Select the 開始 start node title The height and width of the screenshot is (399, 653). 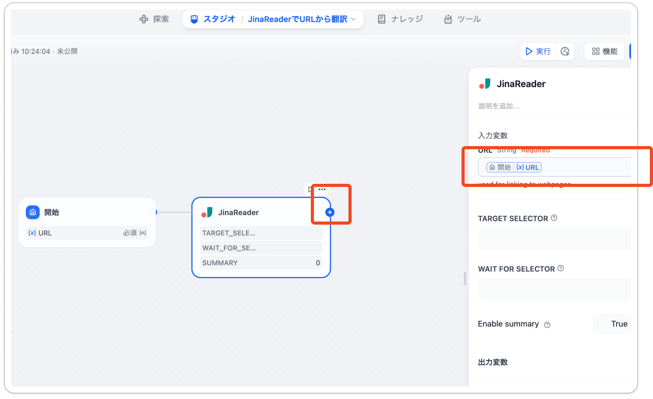click(51, 212)
